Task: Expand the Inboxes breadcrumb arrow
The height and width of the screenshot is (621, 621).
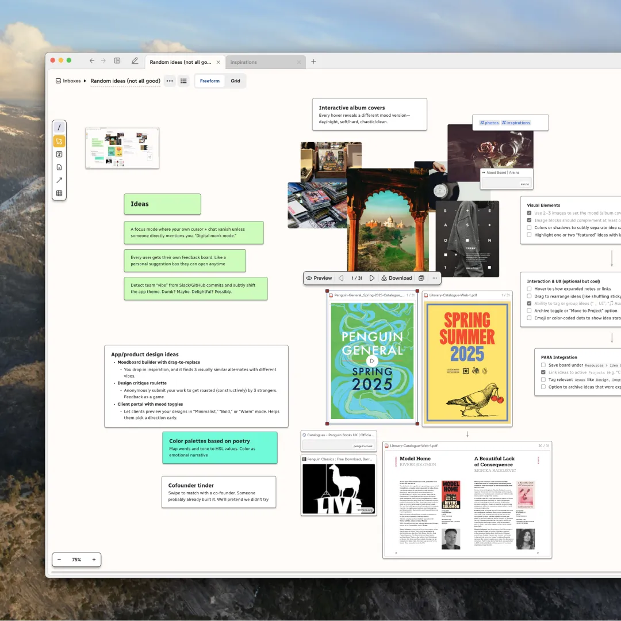Action: click(x=85, y=81)
